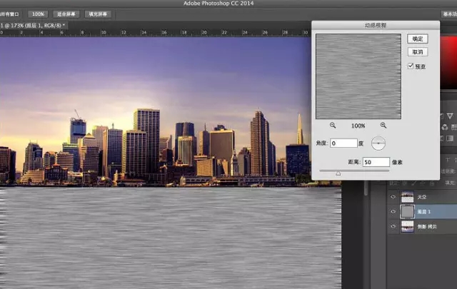
Task: Select the 倒影 拷贝 layer thumbnail
Action: coord(408,226)
